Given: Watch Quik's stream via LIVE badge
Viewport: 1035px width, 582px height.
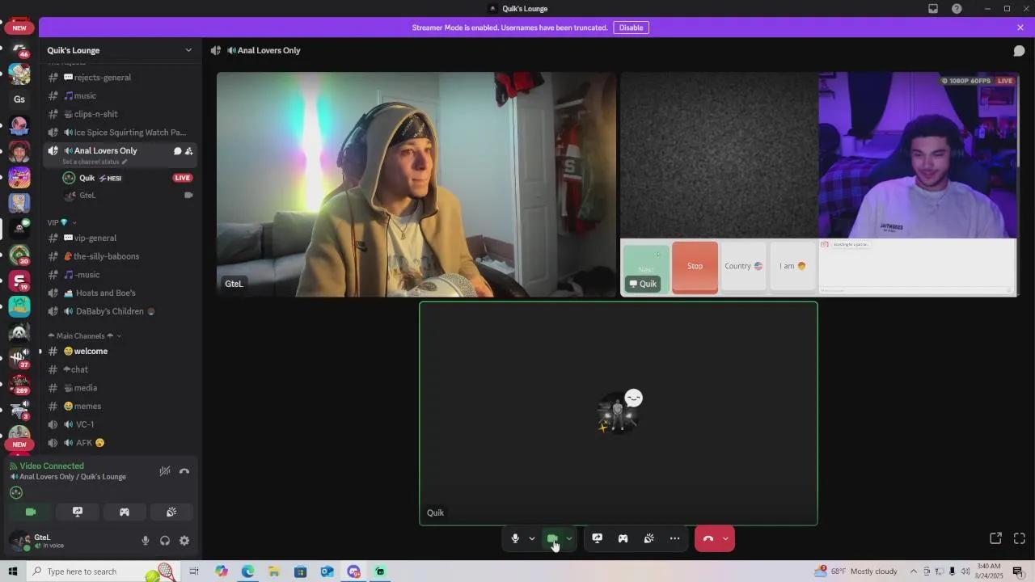Looking at the screenshot, I should 183,178.
